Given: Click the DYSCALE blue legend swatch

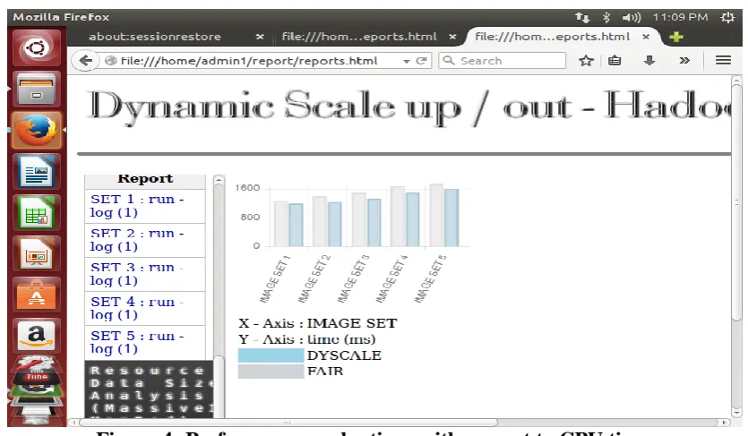Looking at the screenshot, I should pos(271,355).
